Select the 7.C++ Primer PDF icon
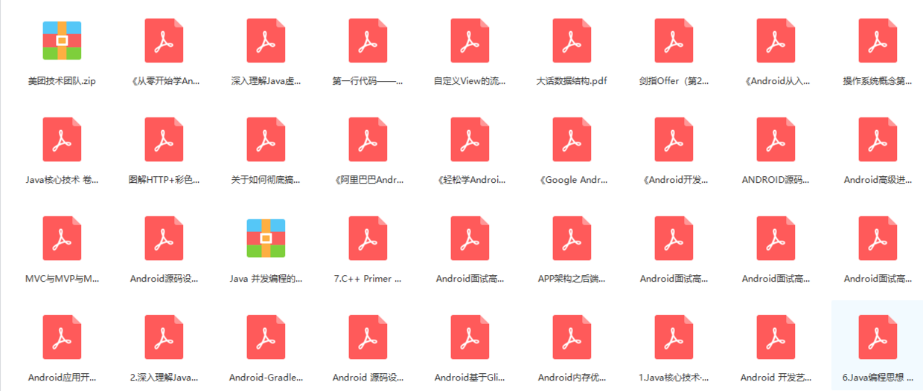Viewport: 923px width, 391px height. tap(368, 238)
